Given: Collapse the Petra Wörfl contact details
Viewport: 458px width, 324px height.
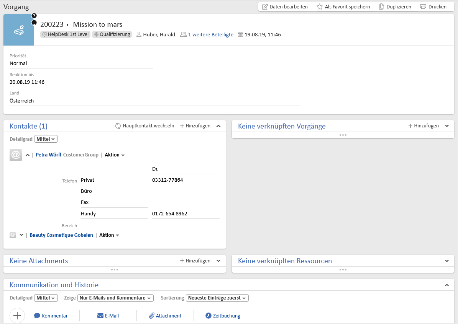Looking at the screenshot, I should pyautogui.click(x=28, y=155).
